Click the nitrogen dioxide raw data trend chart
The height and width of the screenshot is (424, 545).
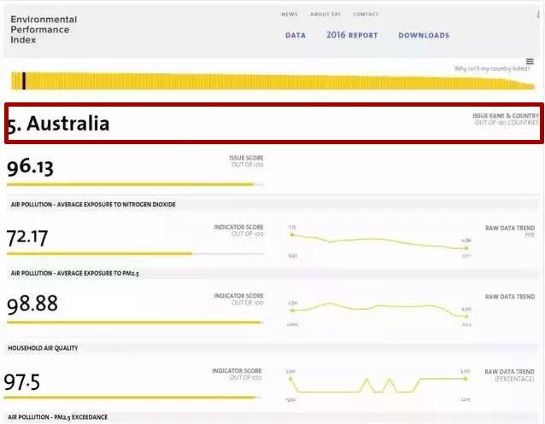click(379, 241)
